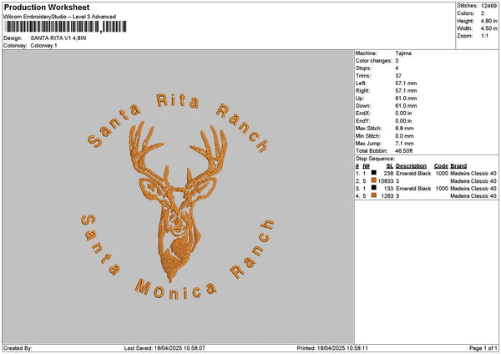Screen dimensions: 501x354
Task: Click the barcode under the worksheet title
Action: (x=66, y=27)
